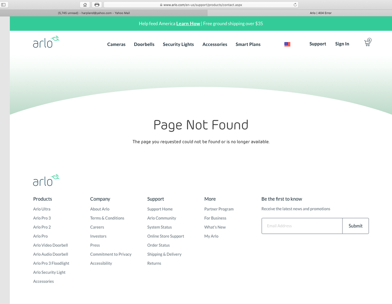Click the Arlo logo in the header

tap(46, 42)
